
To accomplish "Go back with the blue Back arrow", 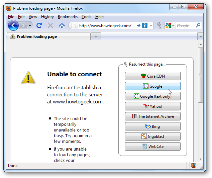I will pyautogui.click(x=13, y=25).
